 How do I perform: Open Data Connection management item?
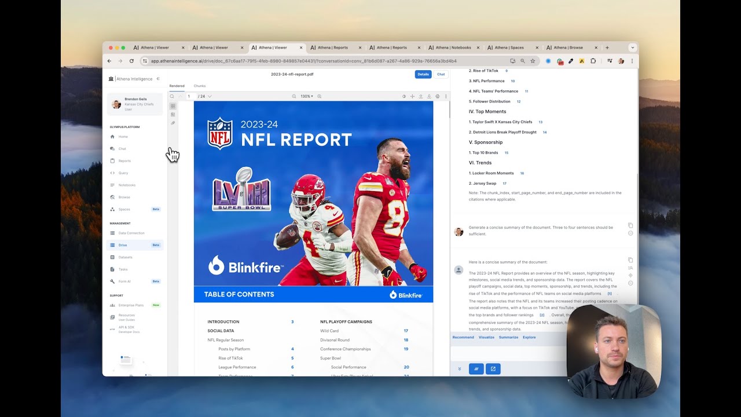pyautogui.click(x=135, y=233)
